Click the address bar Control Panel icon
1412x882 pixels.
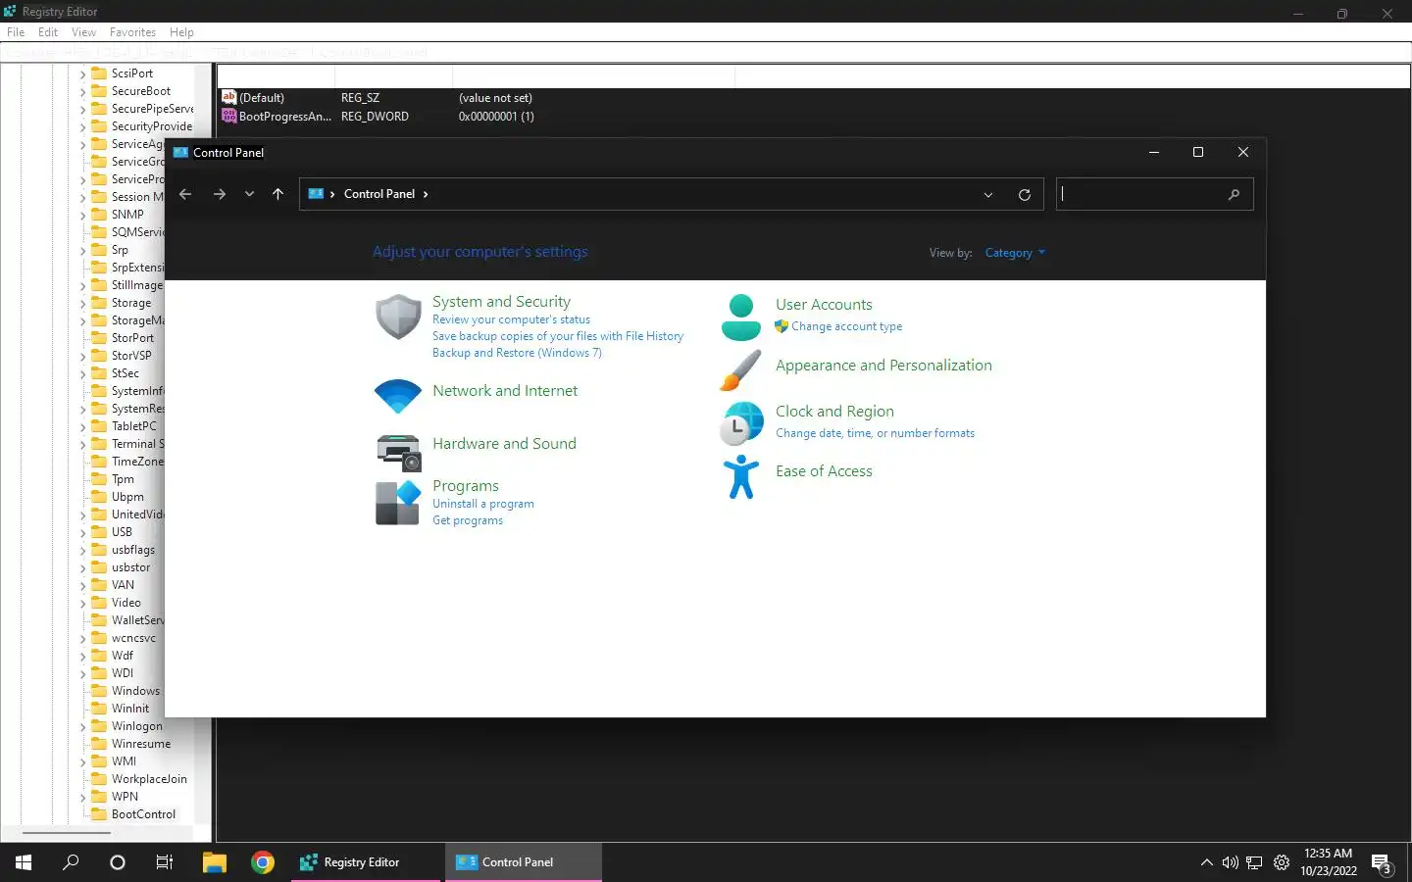316,194
